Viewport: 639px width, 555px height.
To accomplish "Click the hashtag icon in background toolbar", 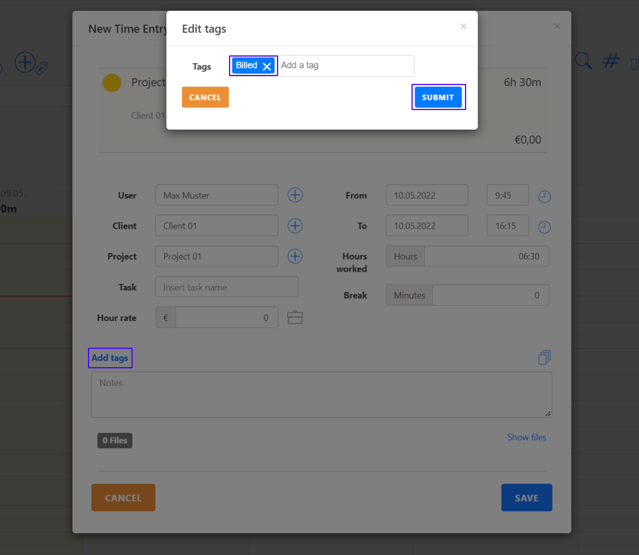I will pyautogui.click(x=611, y=61).
